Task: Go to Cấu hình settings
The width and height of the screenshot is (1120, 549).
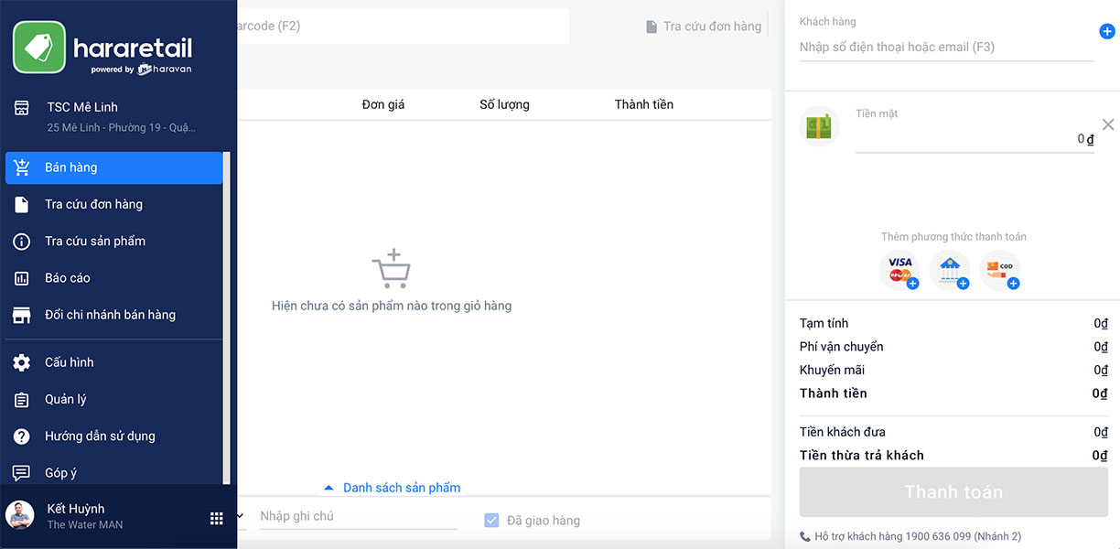Action: point(70,362)
